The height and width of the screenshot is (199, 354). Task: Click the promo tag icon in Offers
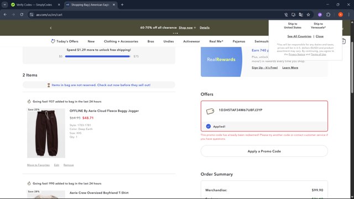pyautogui.click(x=210, y=111)
